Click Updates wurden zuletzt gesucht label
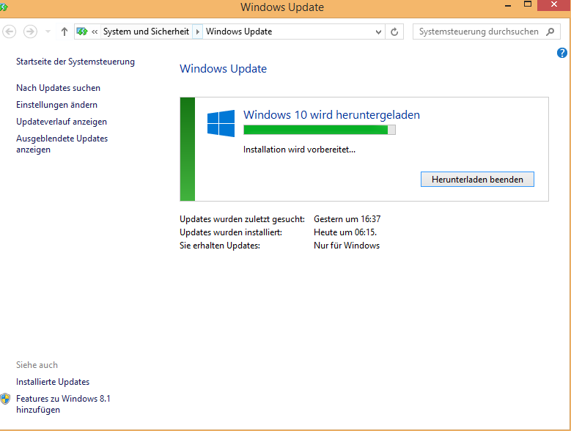Viewport: 571px width, 431px height. [242, 219]
